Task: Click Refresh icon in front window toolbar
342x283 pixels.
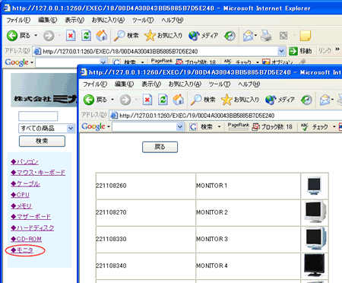Action: [x=163, y=100]
